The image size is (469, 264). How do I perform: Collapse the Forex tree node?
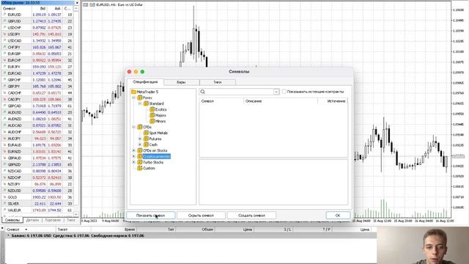(133, 98)
